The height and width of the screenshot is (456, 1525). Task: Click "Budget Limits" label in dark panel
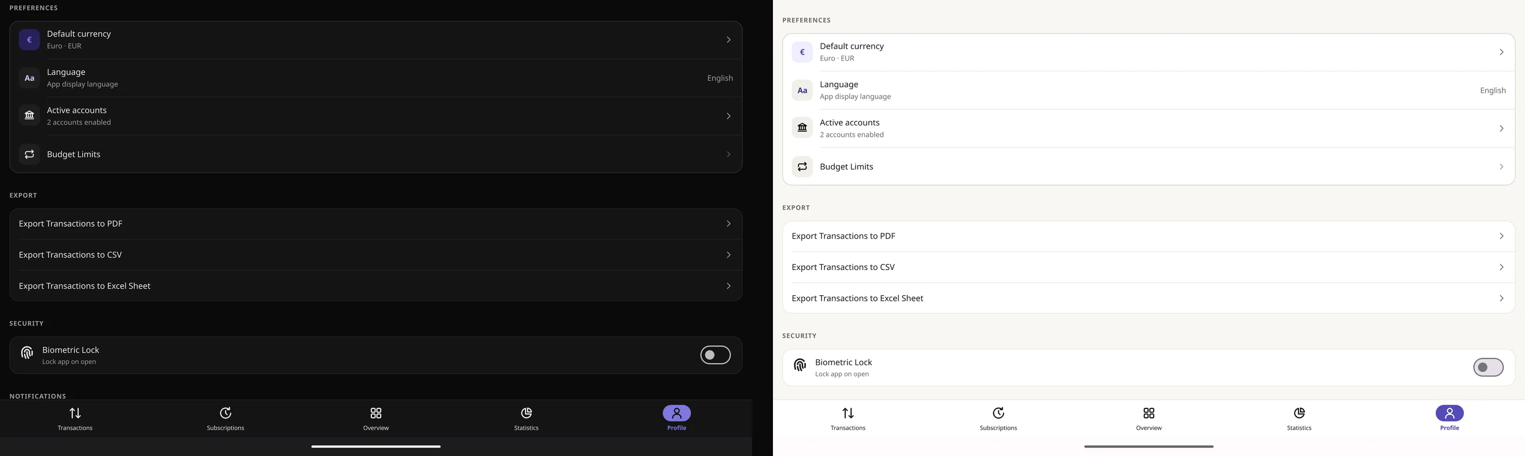click(74, 155)
